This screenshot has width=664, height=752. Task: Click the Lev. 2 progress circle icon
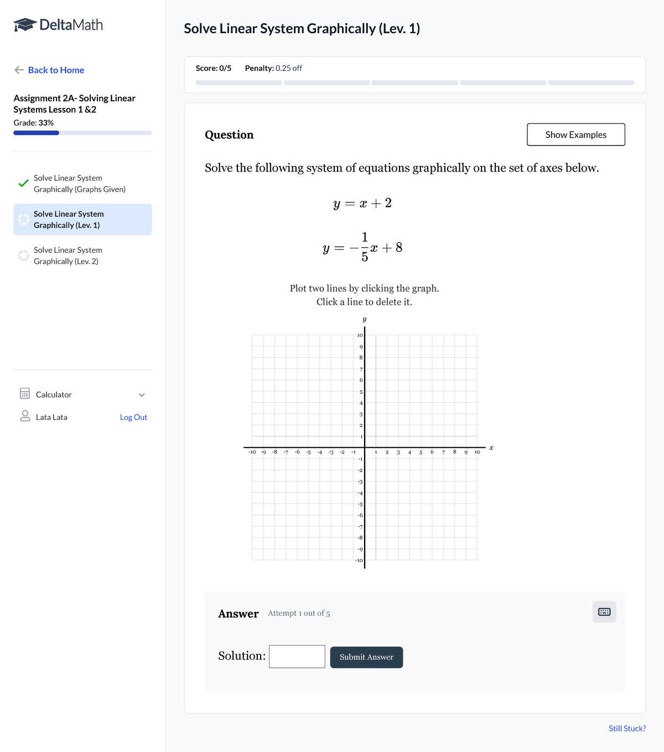tap(23, 256)
